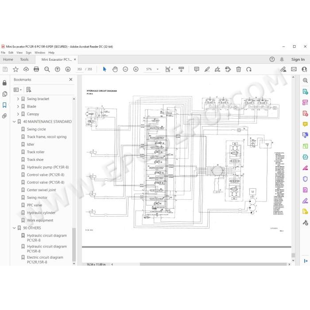Click the stamp tool icon
This screenshot has width=310, height=310.
click(228, 69)
